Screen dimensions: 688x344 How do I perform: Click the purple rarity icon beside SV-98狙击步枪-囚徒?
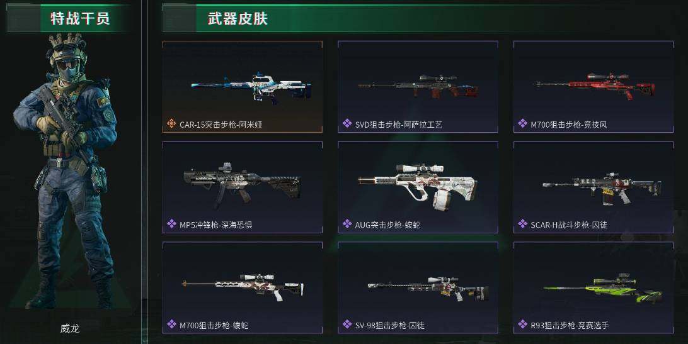click(x=347, y=325)
